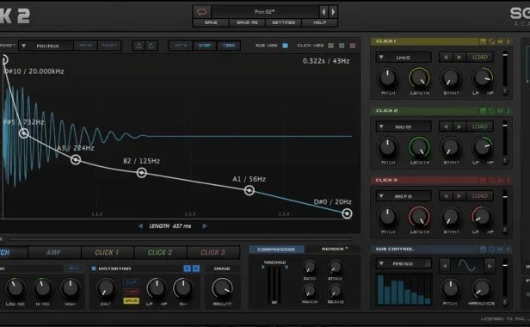
Task: Expand the Render dropdown menu
Action: 335,249
